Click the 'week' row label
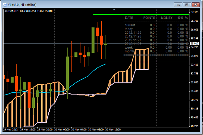 (x=129, y=48)
